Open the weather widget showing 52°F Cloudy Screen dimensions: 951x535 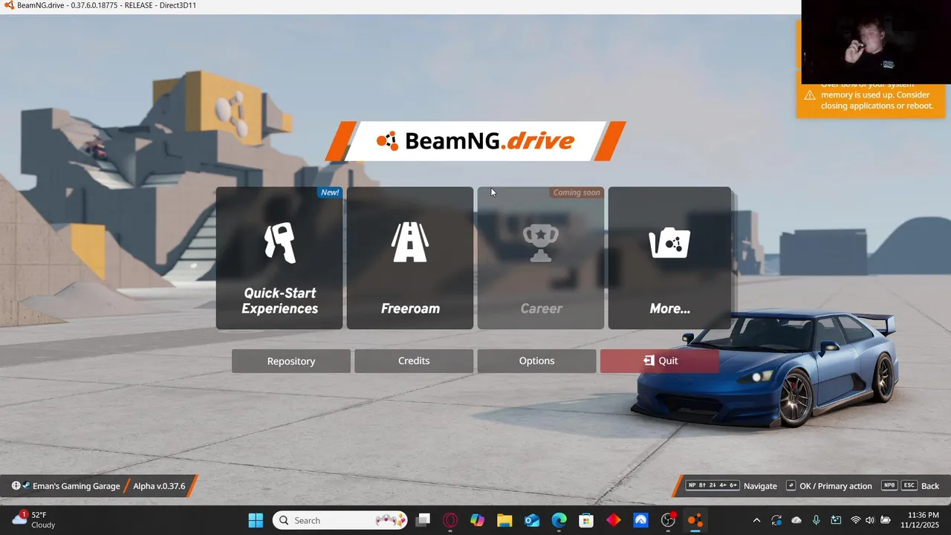tap(34, 520)
